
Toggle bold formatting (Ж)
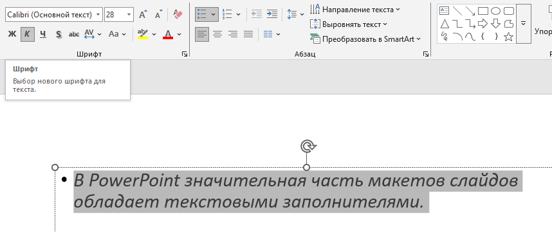click(12, 34)
